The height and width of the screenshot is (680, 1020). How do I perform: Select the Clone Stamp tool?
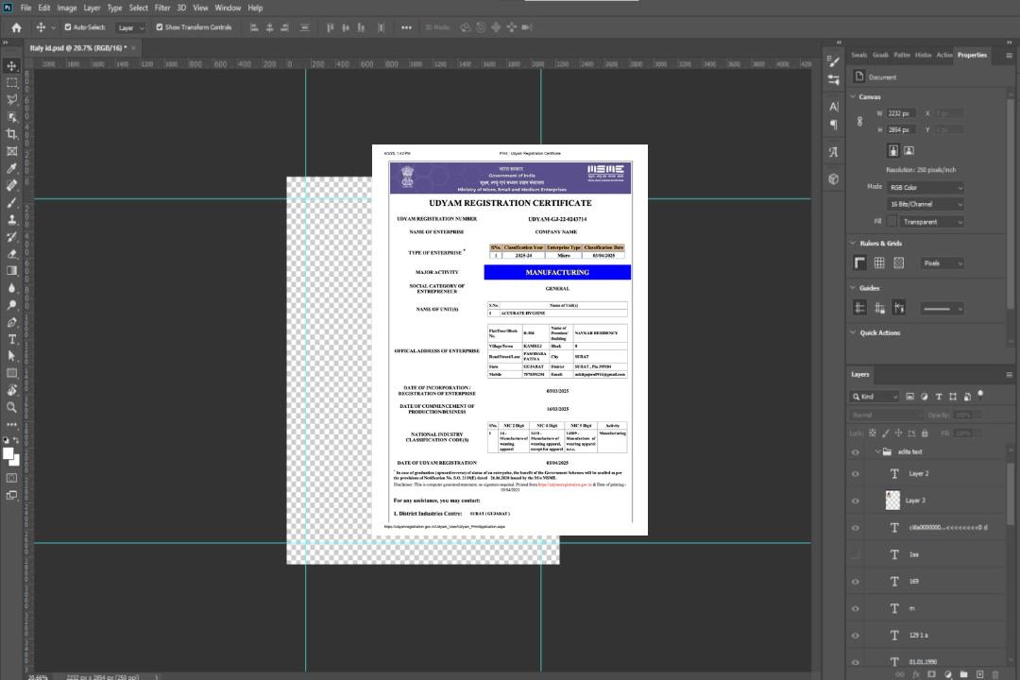(x=11, y=219)
